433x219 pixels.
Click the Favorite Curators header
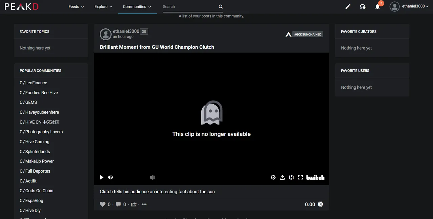359,31
